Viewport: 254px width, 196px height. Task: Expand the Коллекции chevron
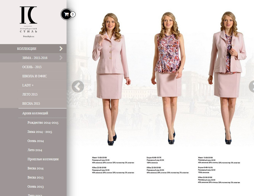pyautogui.click(x=61, y=49)
